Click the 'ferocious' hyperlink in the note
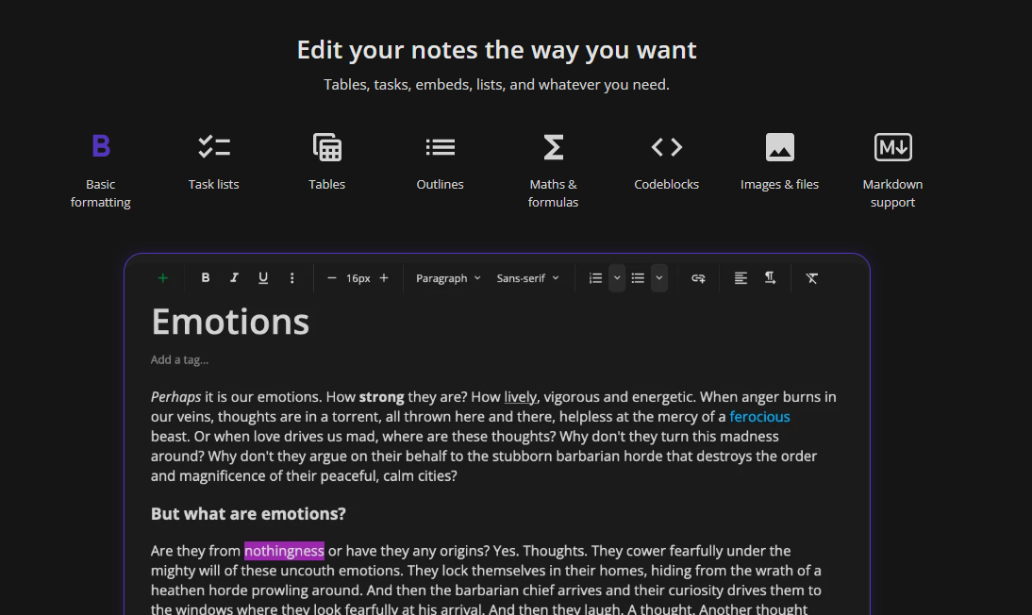The image size is (1032, 615). [x=759, y=417]
